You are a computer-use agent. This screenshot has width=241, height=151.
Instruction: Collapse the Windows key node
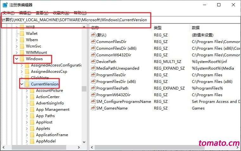point(16,59)
